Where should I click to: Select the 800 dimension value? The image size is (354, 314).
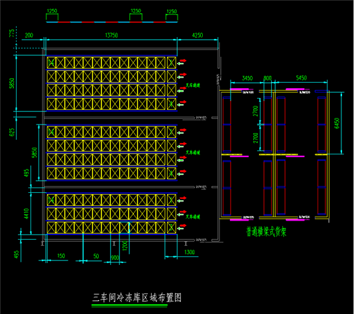tap(268, 78)
